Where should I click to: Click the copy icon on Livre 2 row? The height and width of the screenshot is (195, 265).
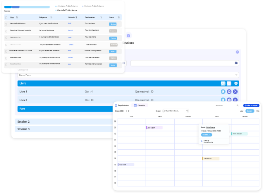pyautogui.click(x=223, y=100)
